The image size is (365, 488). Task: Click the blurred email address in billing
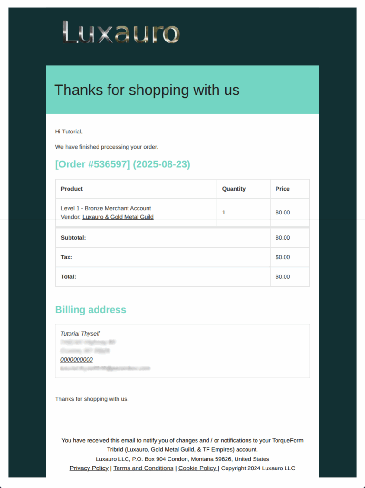(x=105, y=368)
